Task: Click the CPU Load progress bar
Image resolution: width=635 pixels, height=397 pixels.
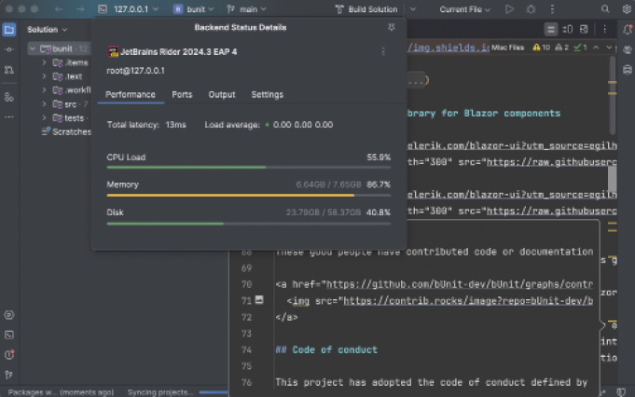Action: (x=249, y=167)
